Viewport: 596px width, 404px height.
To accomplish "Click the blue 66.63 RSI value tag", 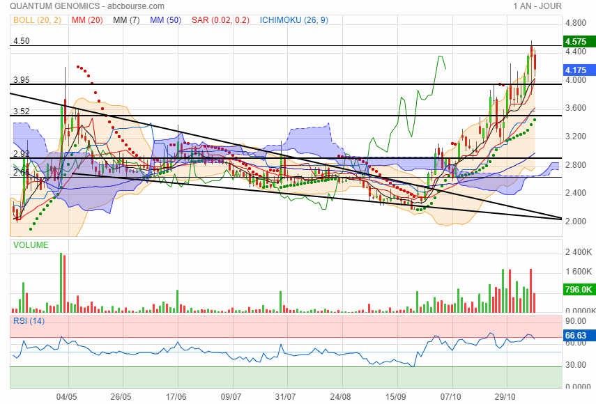I will pos(579,335).
